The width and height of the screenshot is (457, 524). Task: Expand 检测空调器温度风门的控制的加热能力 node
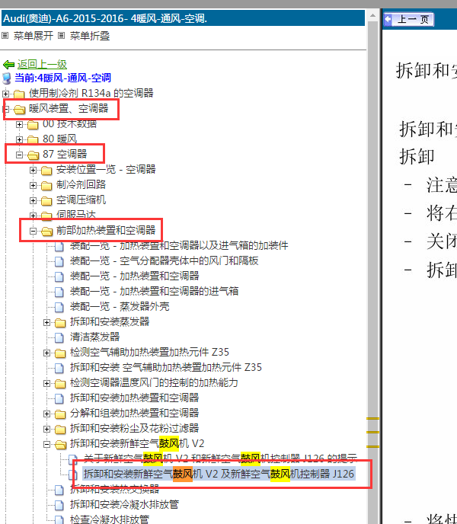pos(46,383)
